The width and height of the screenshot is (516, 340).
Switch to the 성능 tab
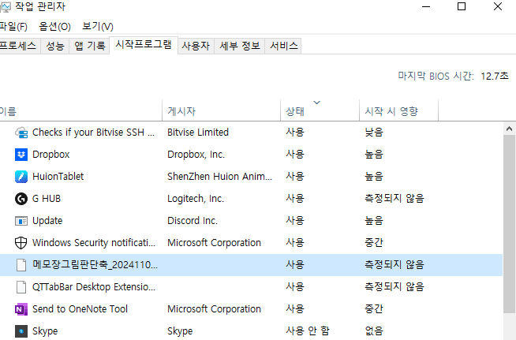point(55,46)
